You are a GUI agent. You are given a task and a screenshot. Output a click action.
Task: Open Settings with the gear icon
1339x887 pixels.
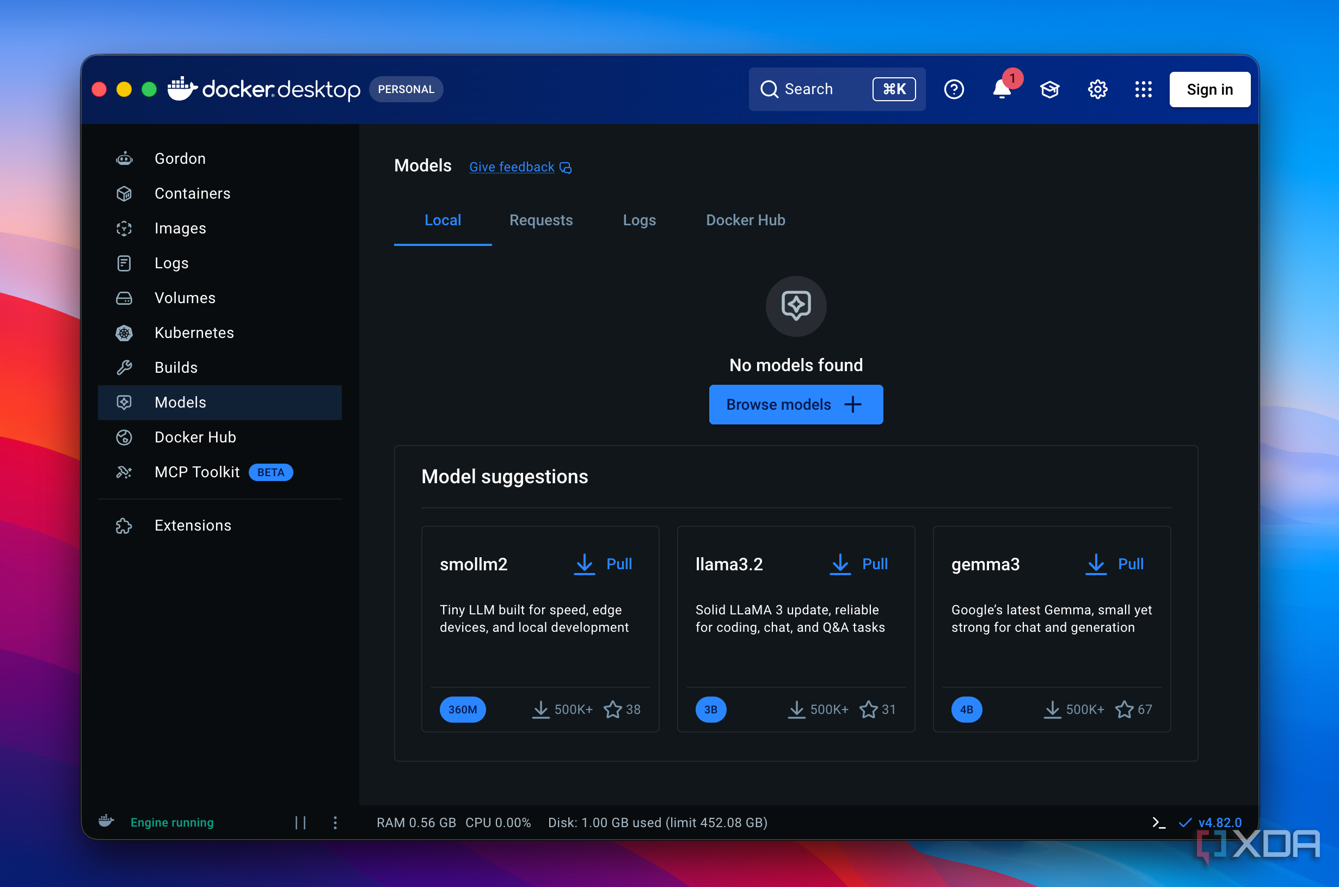click(1097, 89)
